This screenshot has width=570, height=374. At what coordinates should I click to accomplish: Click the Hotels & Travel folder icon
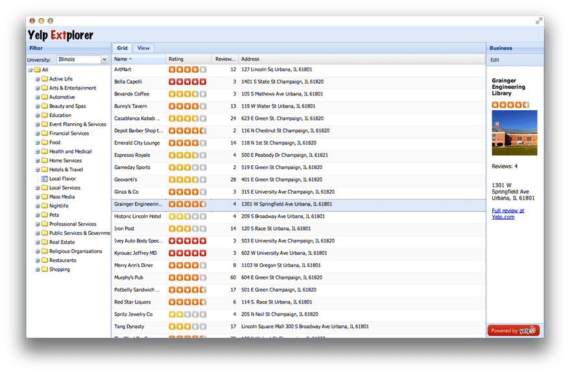pos(44,169)
